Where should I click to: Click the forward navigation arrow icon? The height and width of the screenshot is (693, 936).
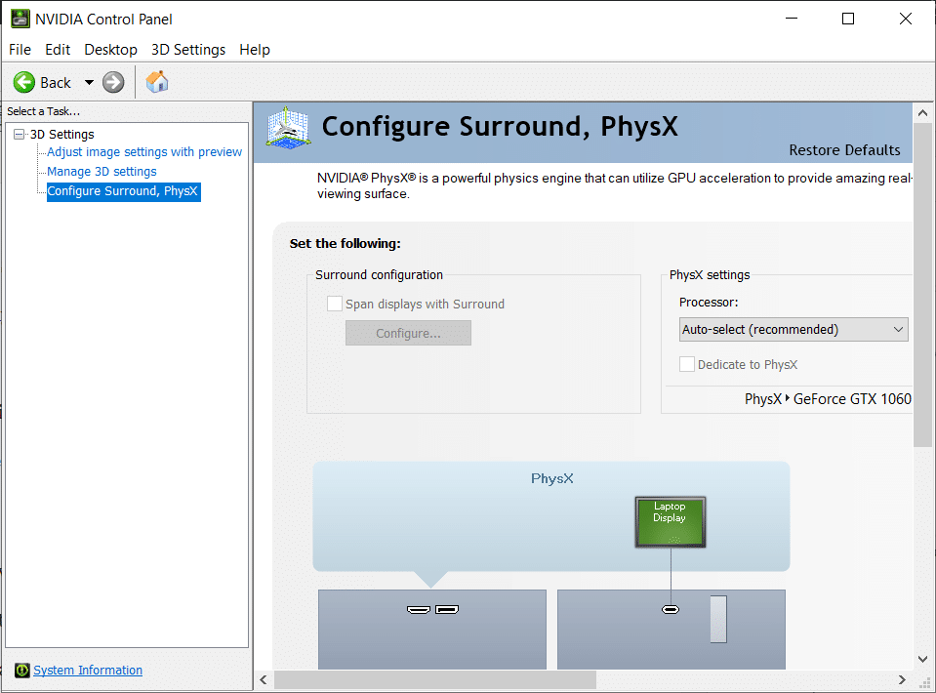(113, 82)
